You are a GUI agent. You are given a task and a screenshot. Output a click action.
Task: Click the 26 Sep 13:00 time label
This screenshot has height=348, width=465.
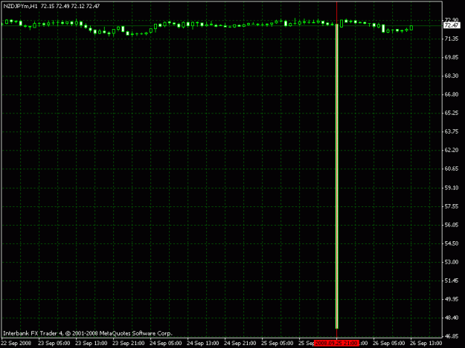click(x=426, y=344)
